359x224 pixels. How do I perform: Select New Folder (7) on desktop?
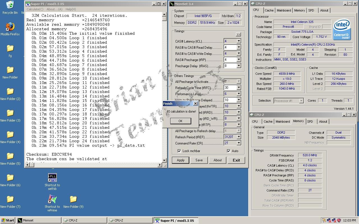coord(10,201)
